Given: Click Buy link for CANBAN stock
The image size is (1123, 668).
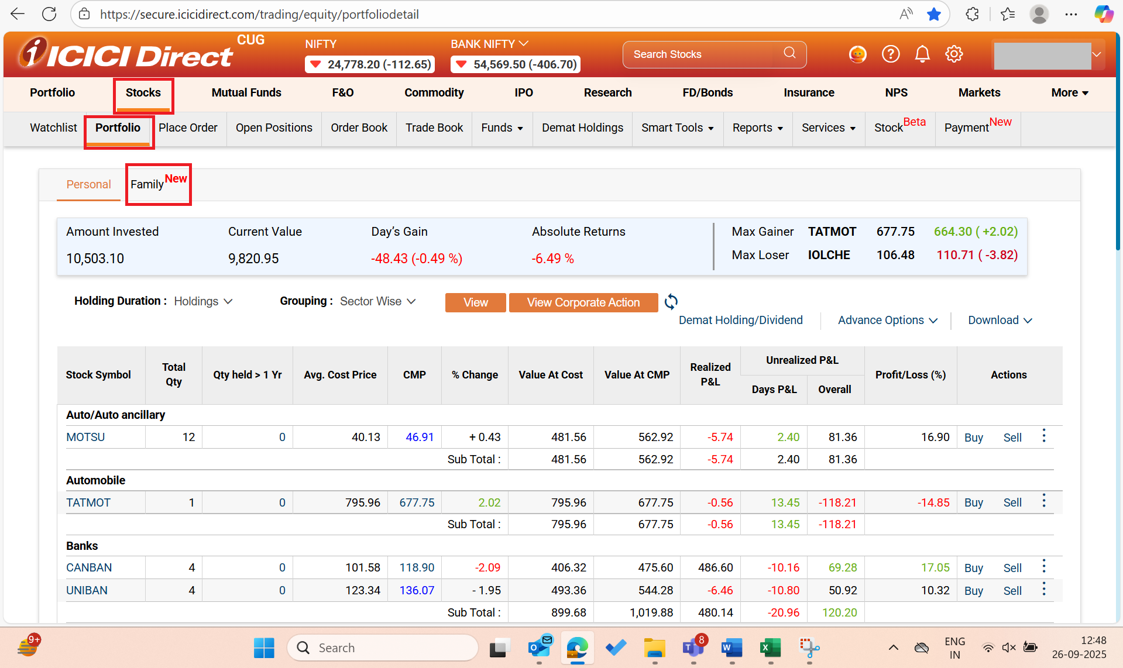Looking at the screenshot, I should (973, 567).
